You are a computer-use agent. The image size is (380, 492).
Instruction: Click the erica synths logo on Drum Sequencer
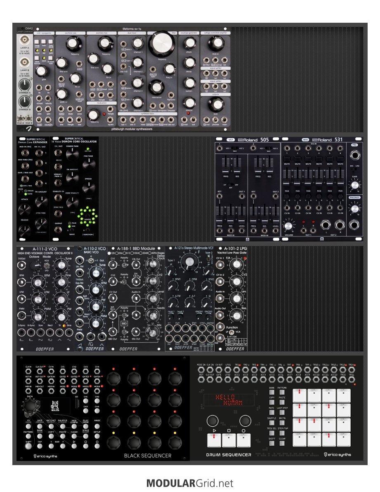pos(338,454)
